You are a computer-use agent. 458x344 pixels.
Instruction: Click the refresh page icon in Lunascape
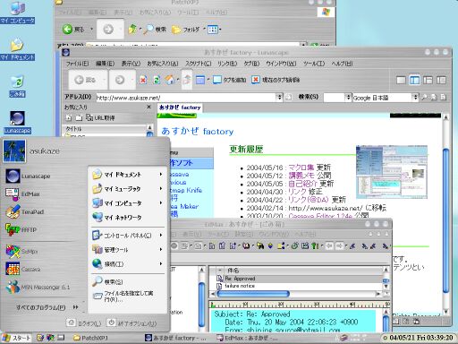click(x=157, y=80)
